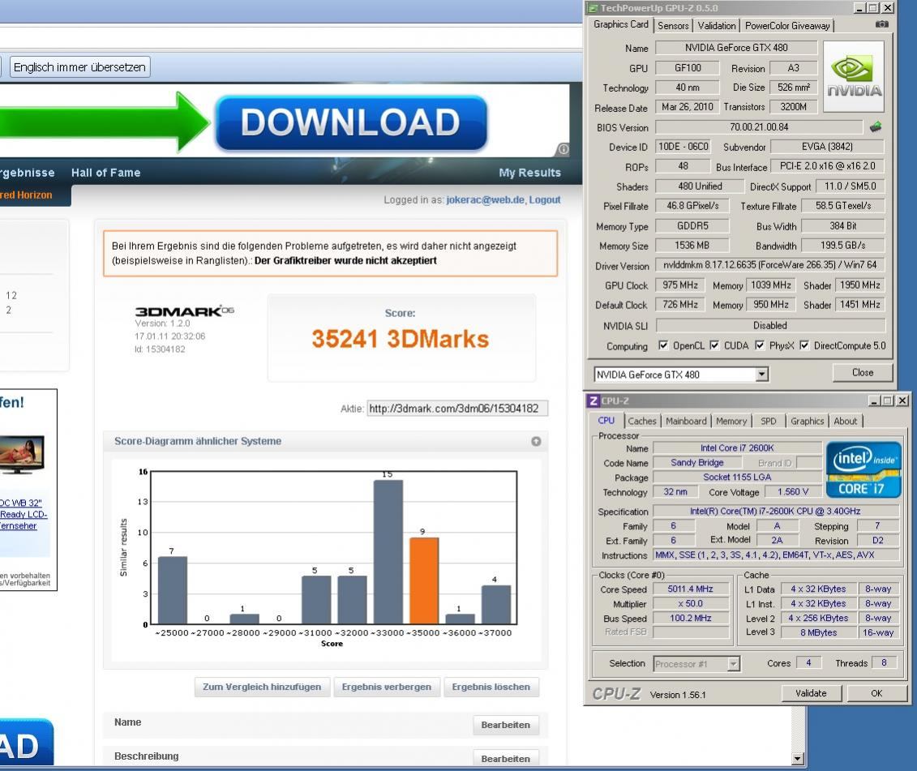Toggle the PhysX checkbox in GPU-Z
The height and width of the screenshot is (771, 917).
tap(759, 345)
